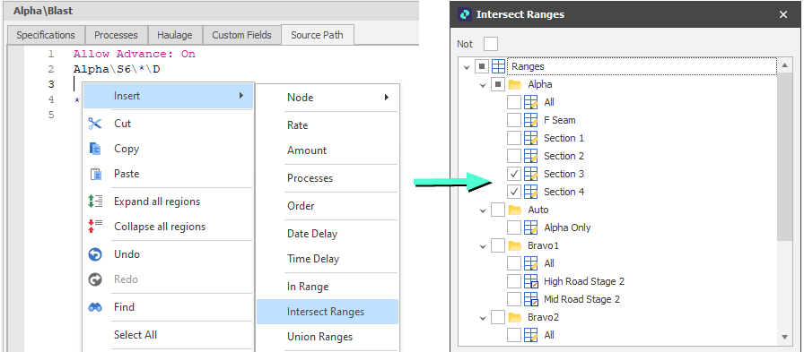
Task: Click the Collapse all regions icon
Action: [95, 226]
